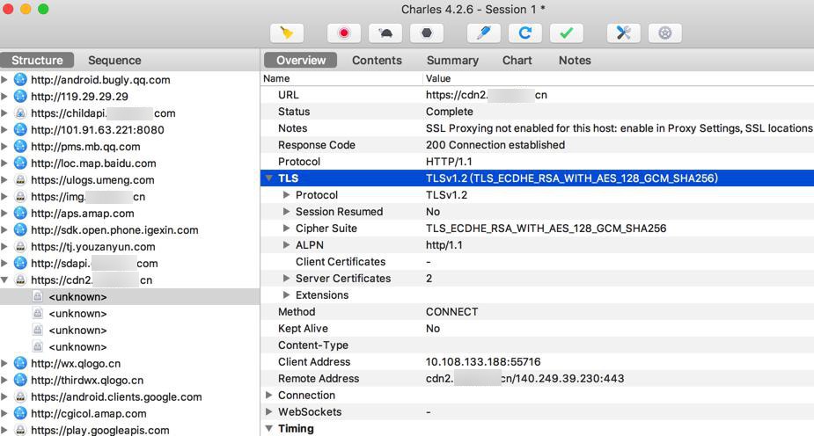Select the http://loc.map.baidu.com host
814x436 pixels.
[93, 163]
